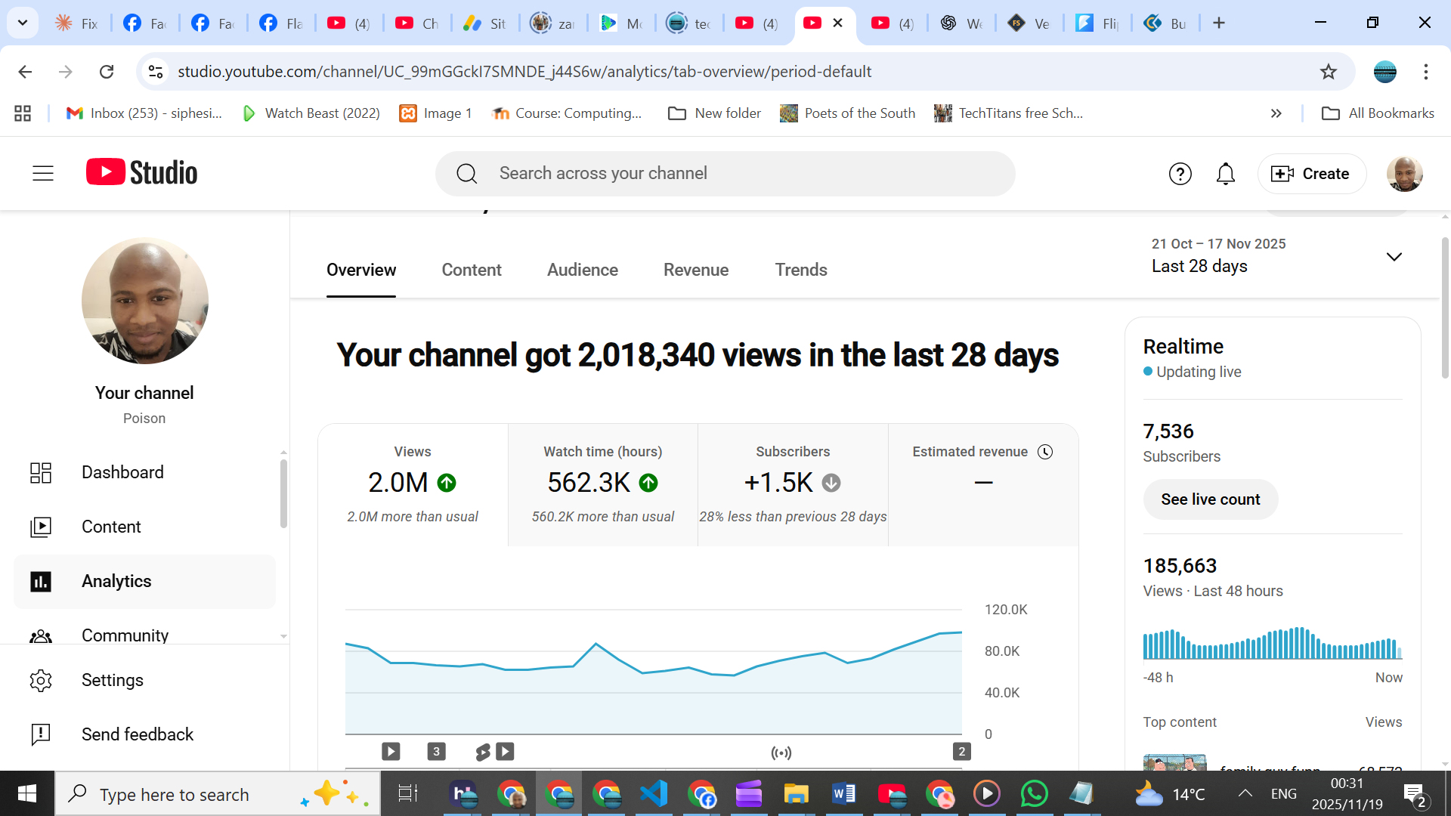
Task: Bookmark this page with the star icon
Action: (1328, 72)
